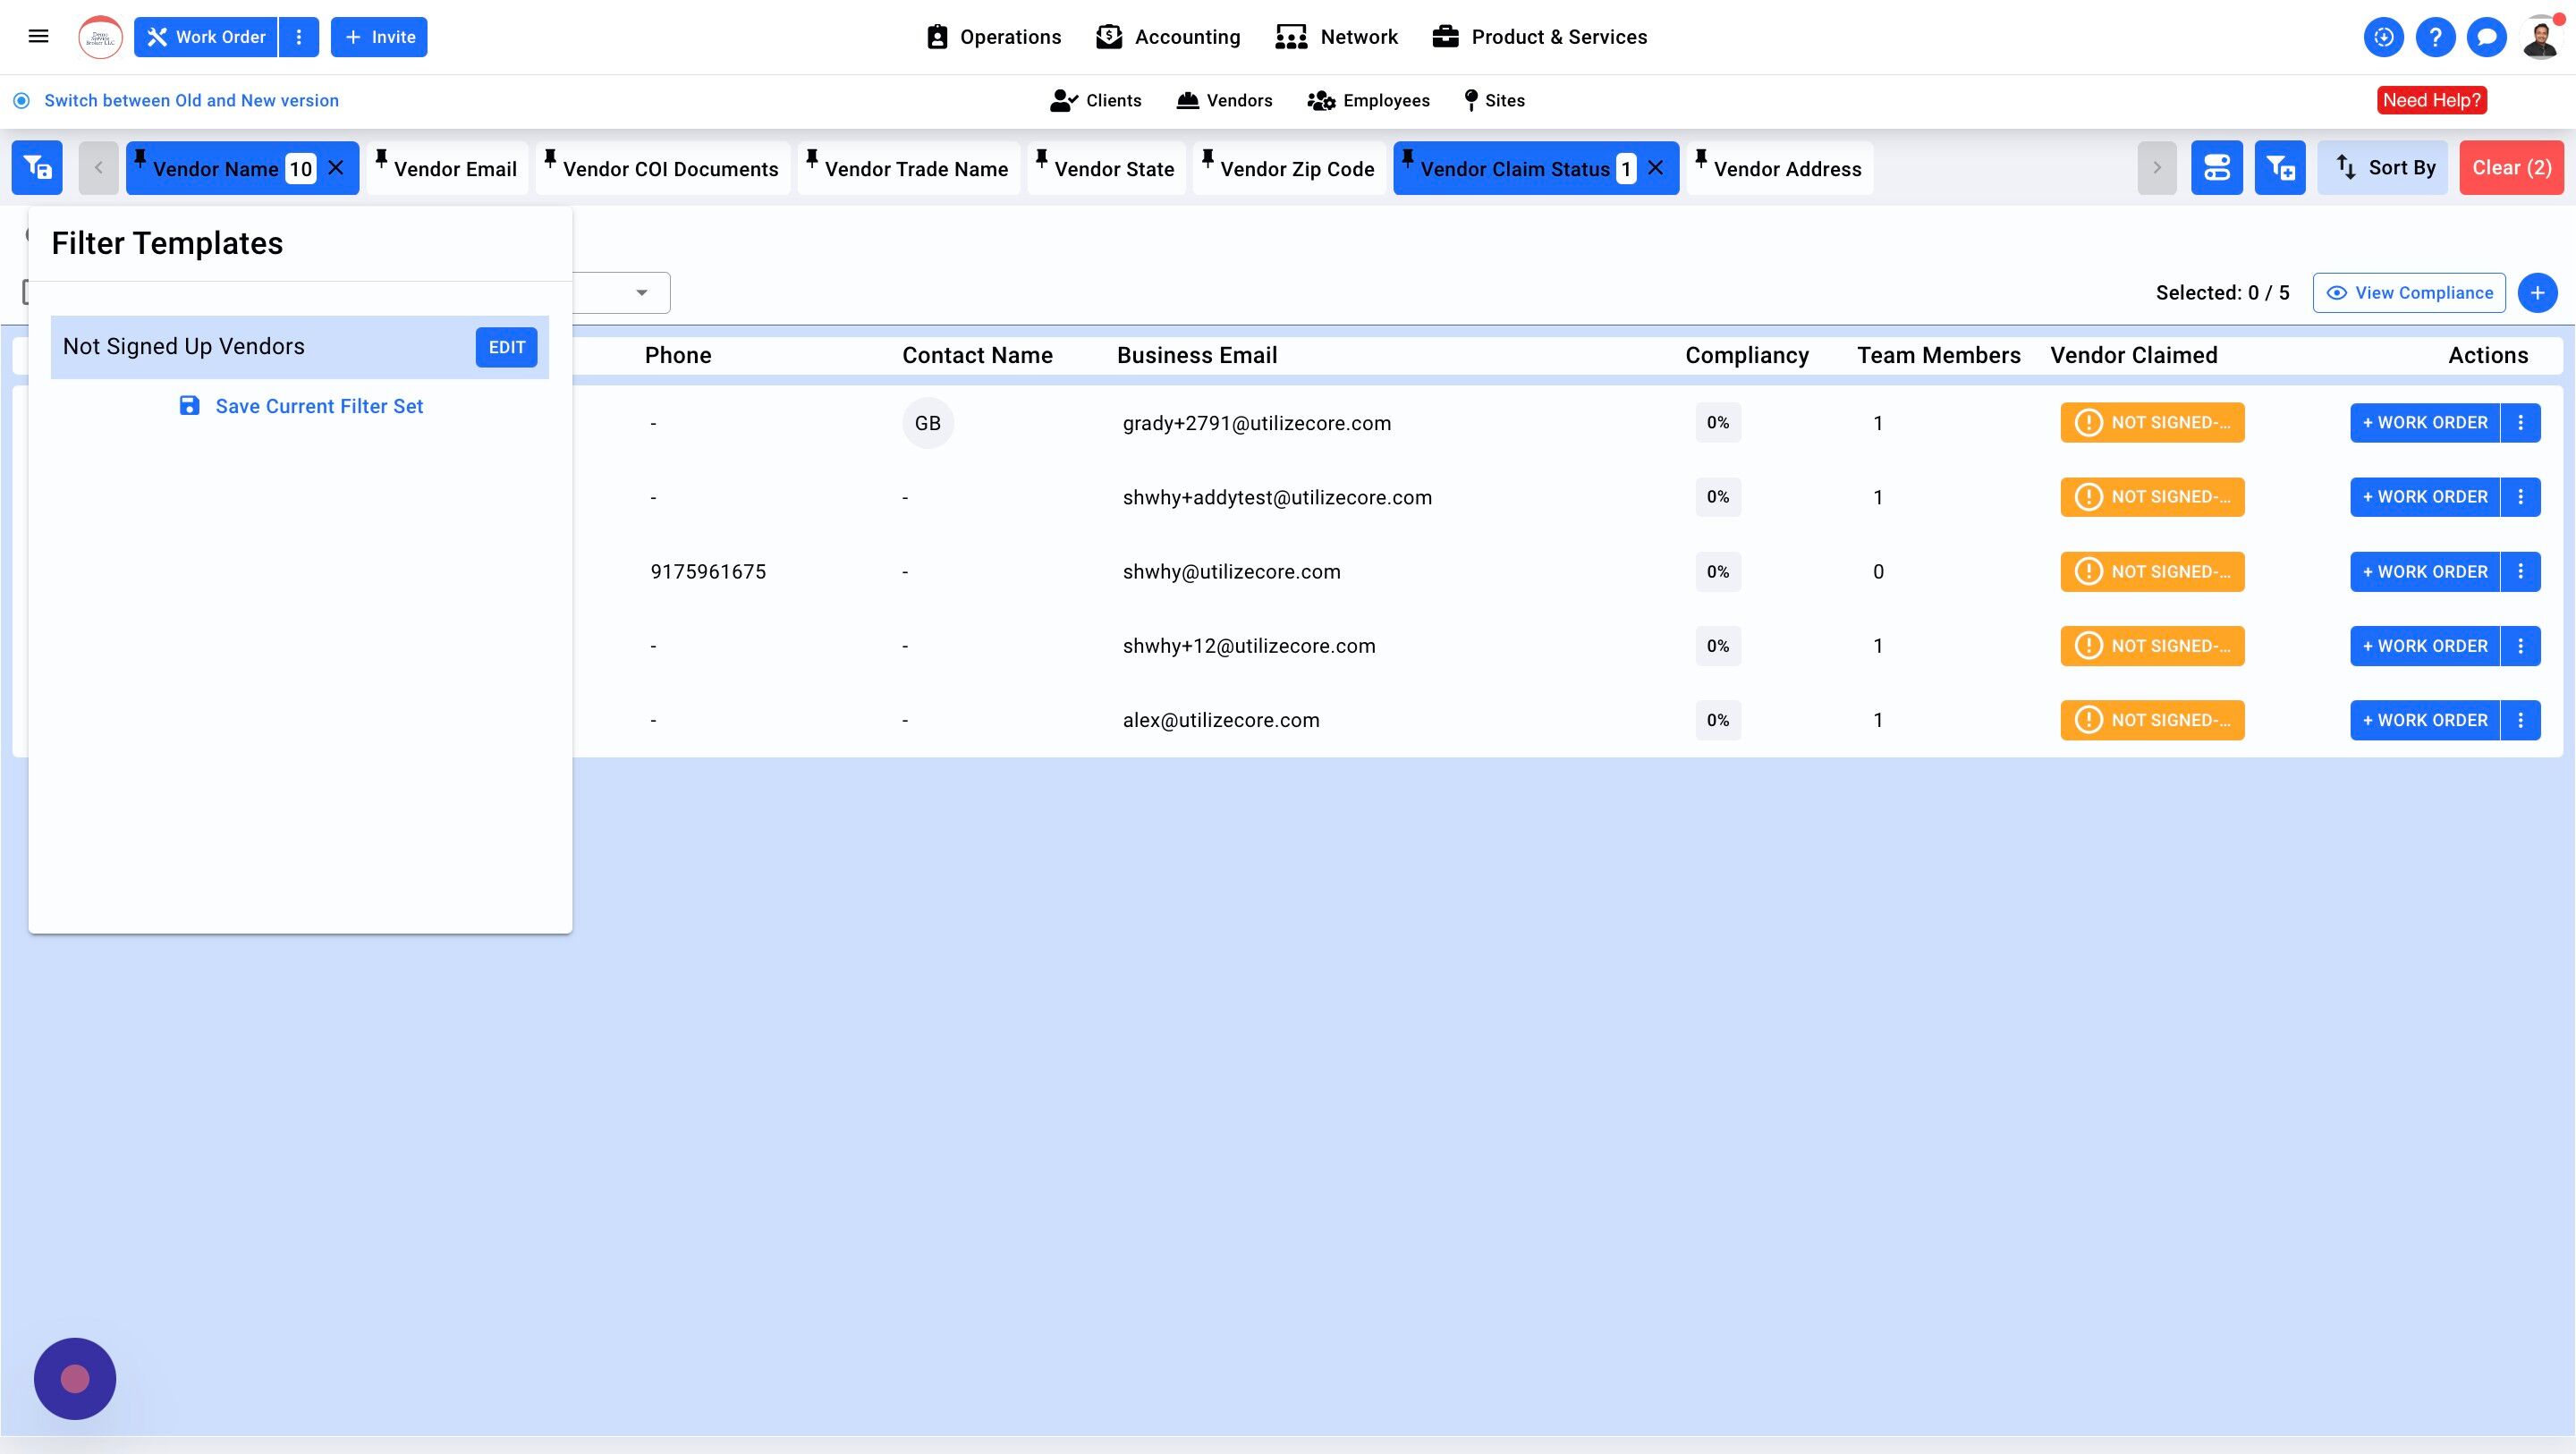Viewport: 2576px width, 1454px height.
Task: Click the toggle view switch icon
Action: tap(2216, 168)
